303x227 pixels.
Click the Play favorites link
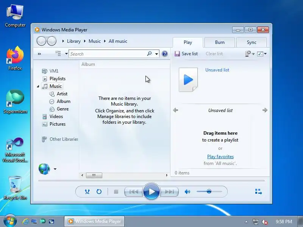point(220,157)
